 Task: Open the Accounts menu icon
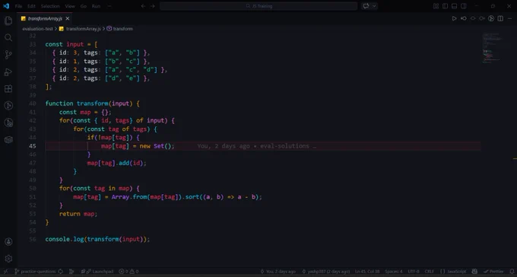pyautogui.click(x=8, y=242)
